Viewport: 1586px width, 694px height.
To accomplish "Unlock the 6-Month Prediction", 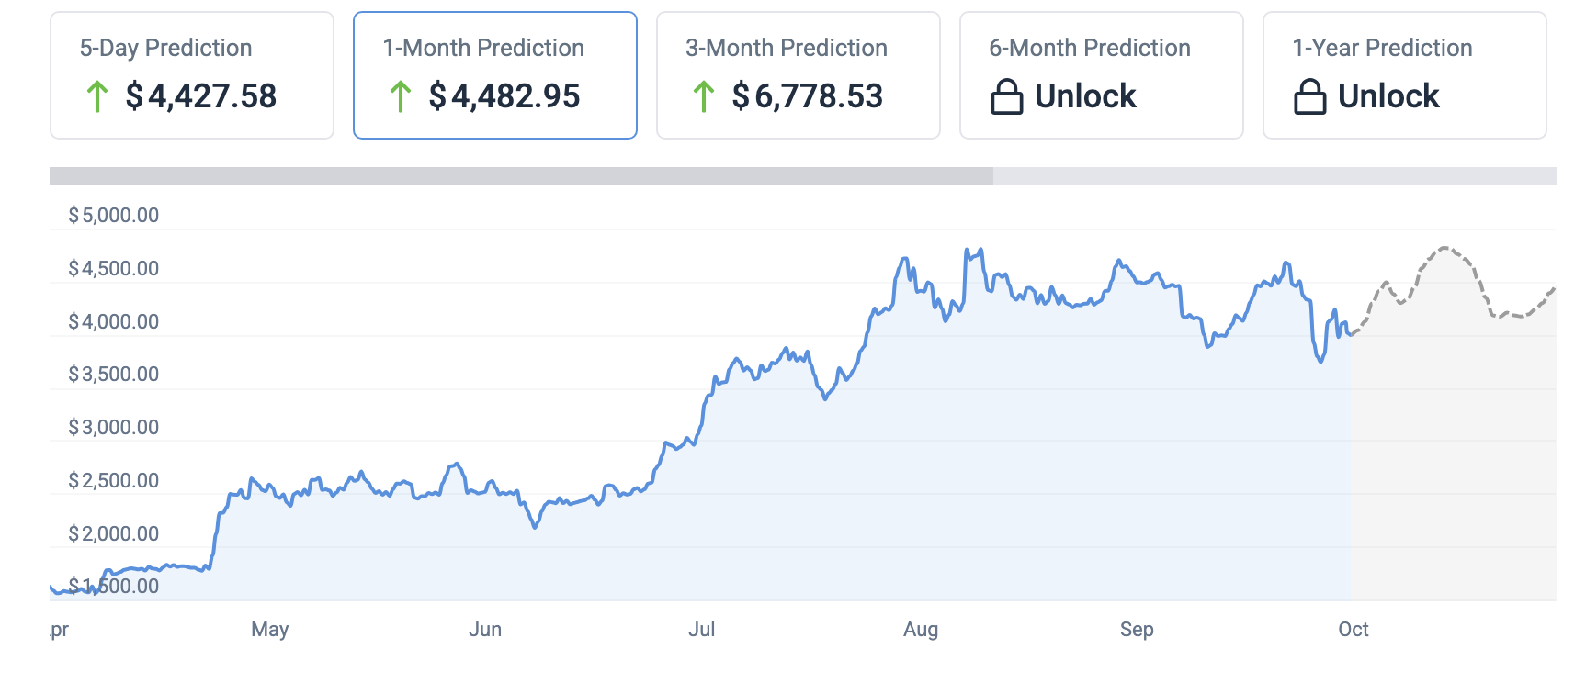I will click(x=1085, y=96).
